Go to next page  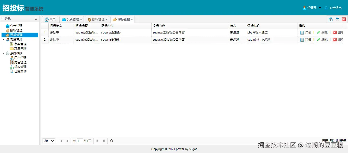point(97,141)
